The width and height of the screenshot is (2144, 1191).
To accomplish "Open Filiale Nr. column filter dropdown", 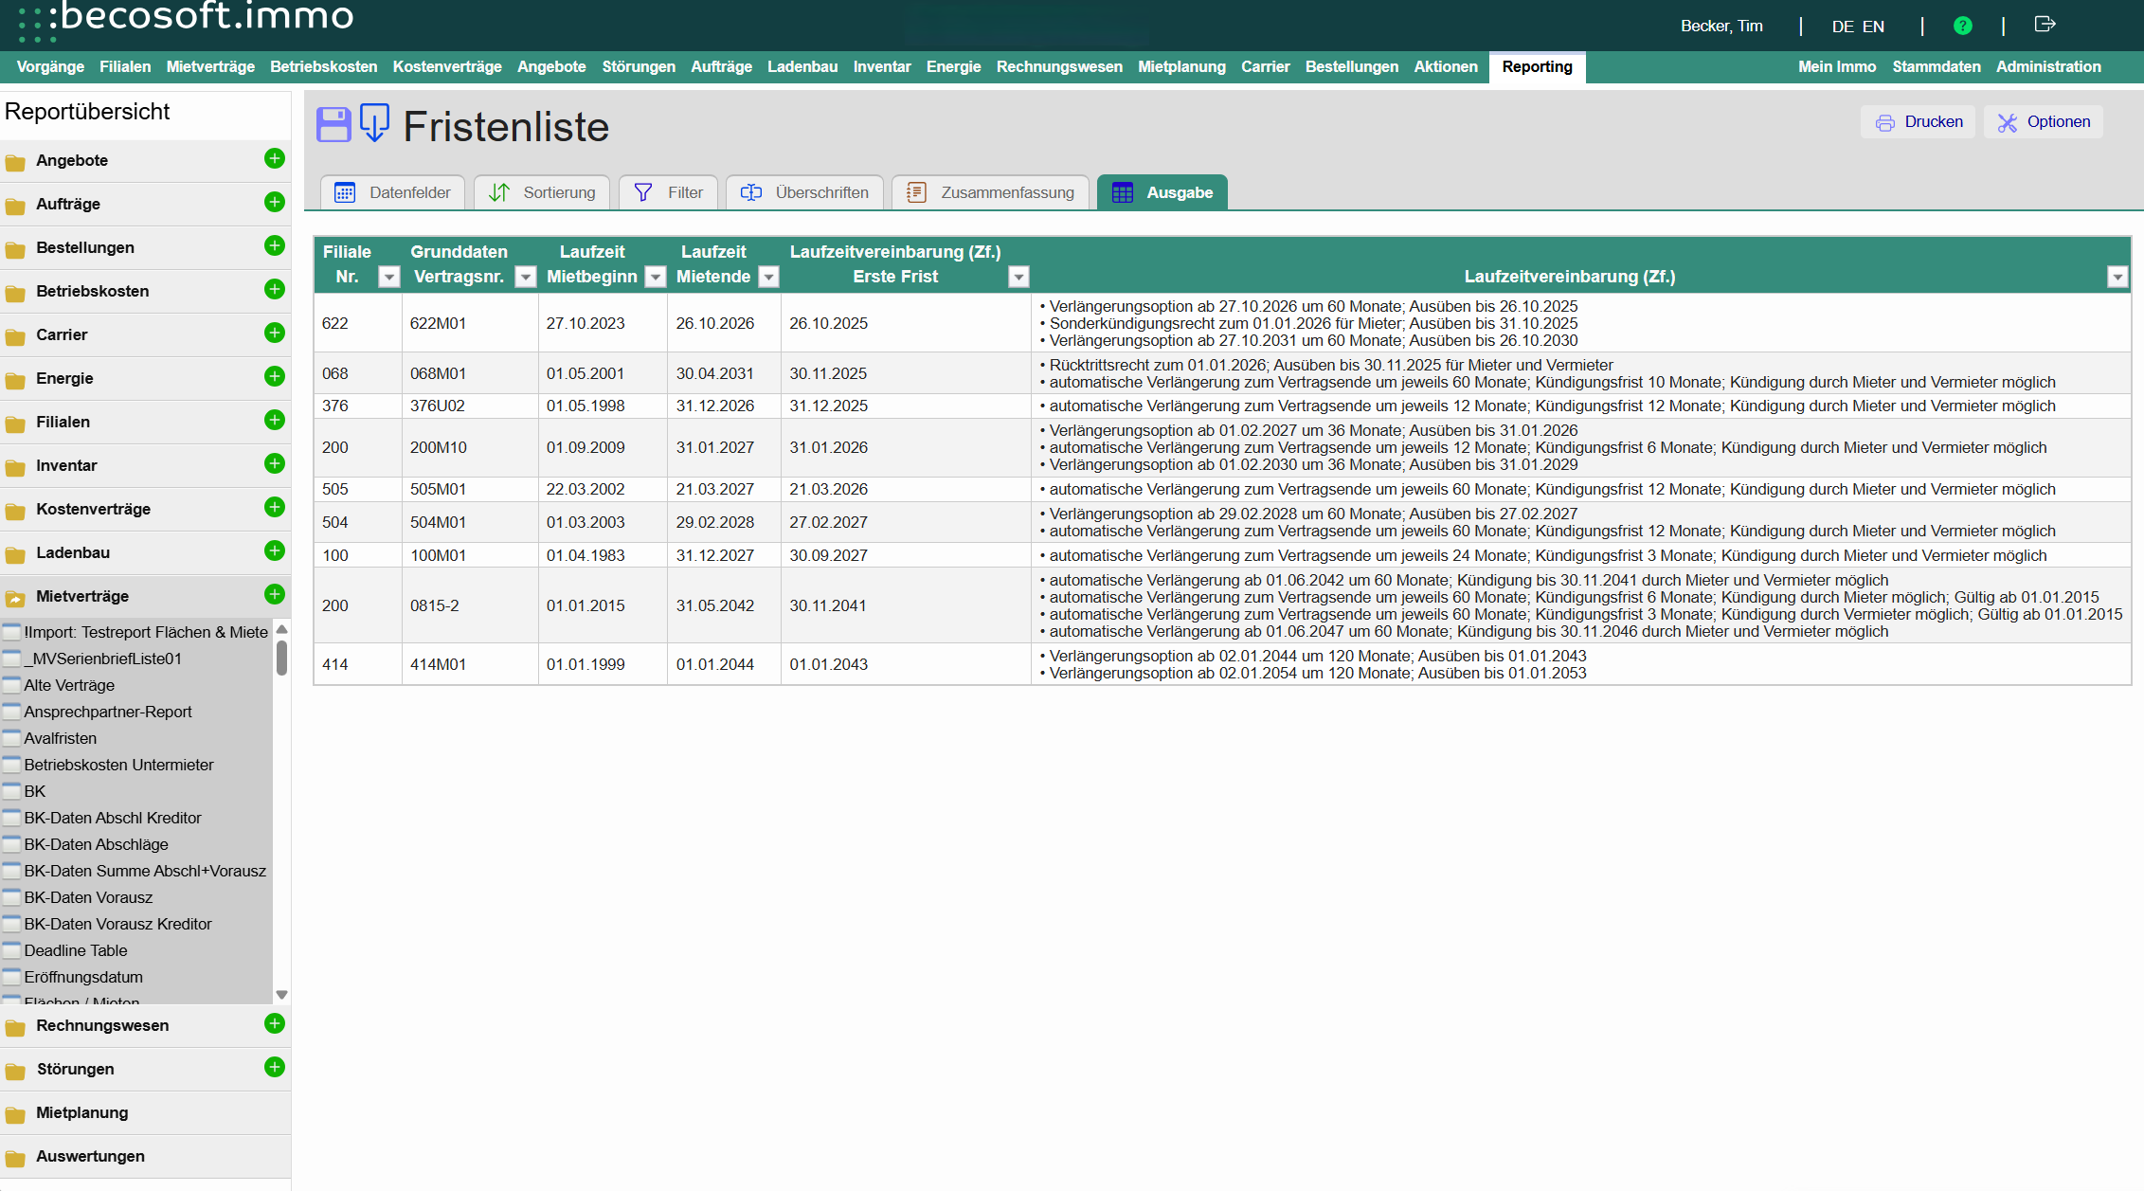I will click(388, 277).
